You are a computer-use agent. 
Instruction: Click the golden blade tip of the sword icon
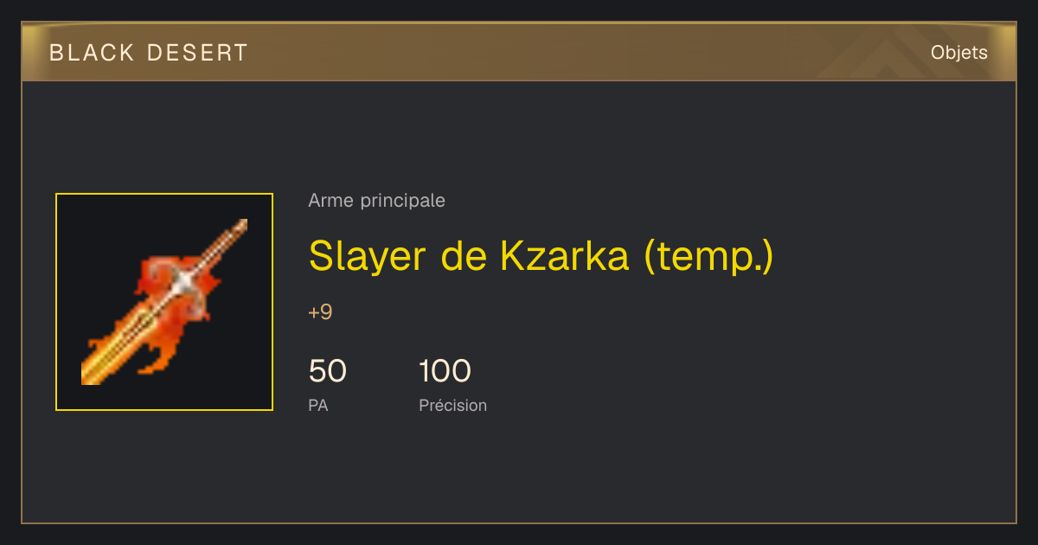(97, 369)
